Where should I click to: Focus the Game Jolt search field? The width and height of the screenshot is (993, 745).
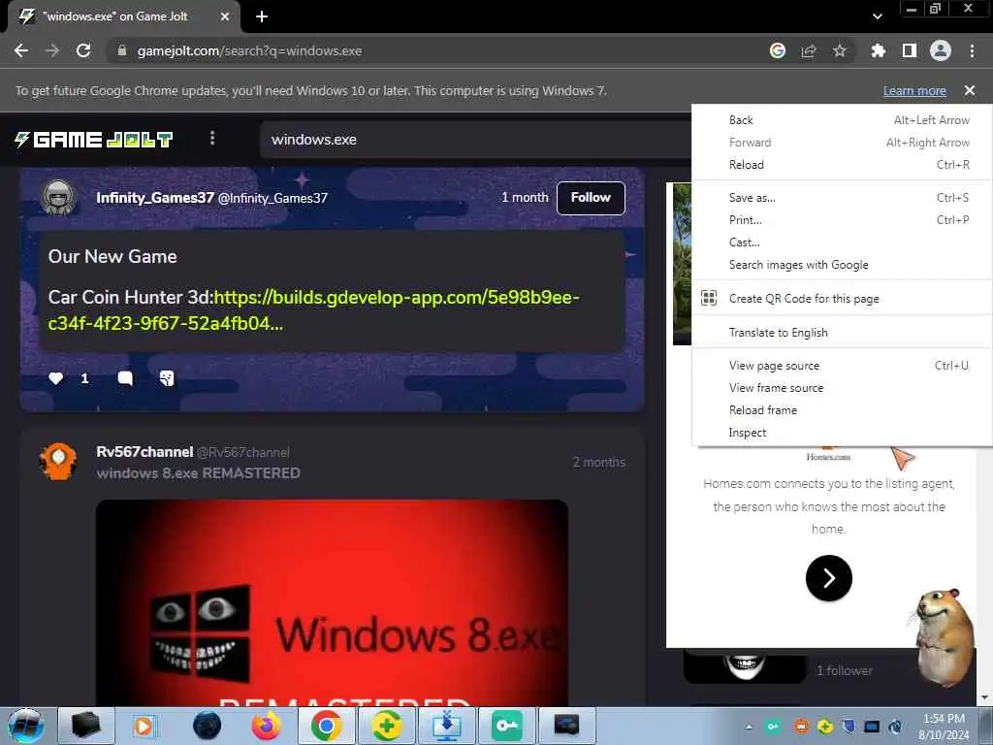point(475,140)
